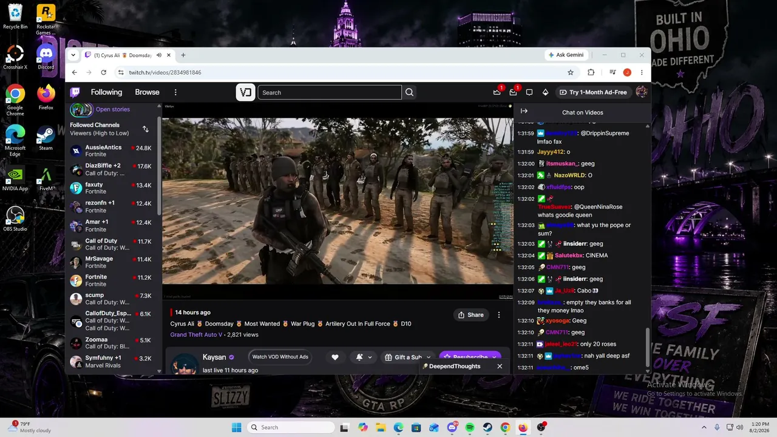Screen dimensions: 777x437
Task: Open the Zoomaa followed channel
Action: click(112, 343)
